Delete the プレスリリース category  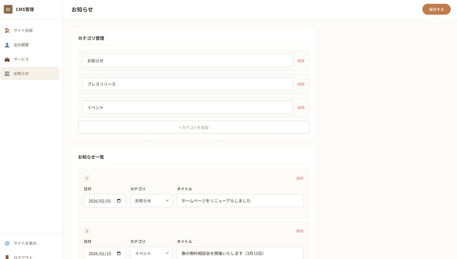[x=301, y=84]
